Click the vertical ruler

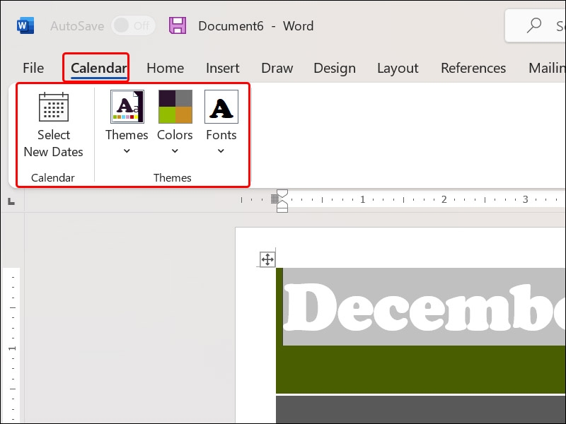(12, 346)
